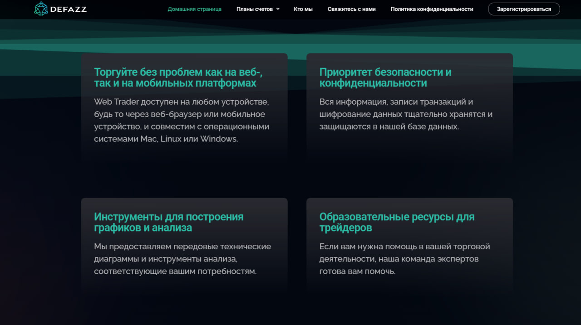This screenshot has width=581, height=325.
Task: Click paragraph about команда экспертов
Action: point(404,259)
